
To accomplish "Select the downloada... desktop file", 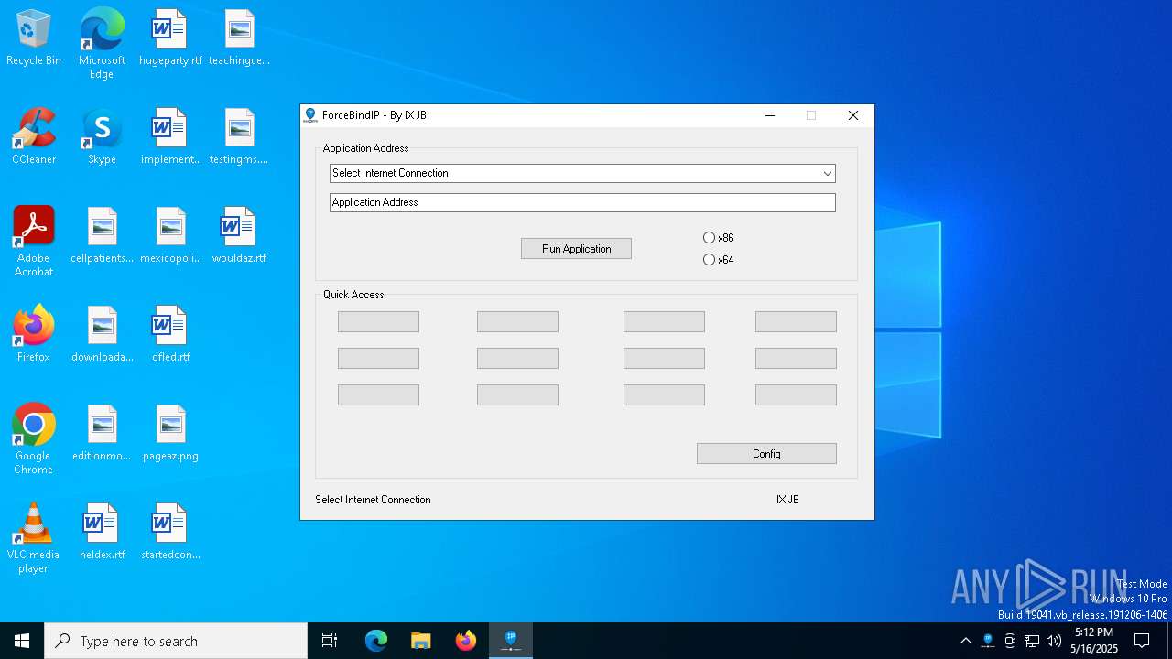I will pyautogui.click(x=102, y=335).
